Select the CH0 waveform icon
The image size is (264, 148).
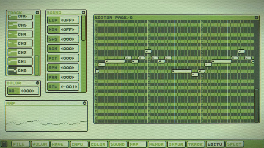point(12,71)
